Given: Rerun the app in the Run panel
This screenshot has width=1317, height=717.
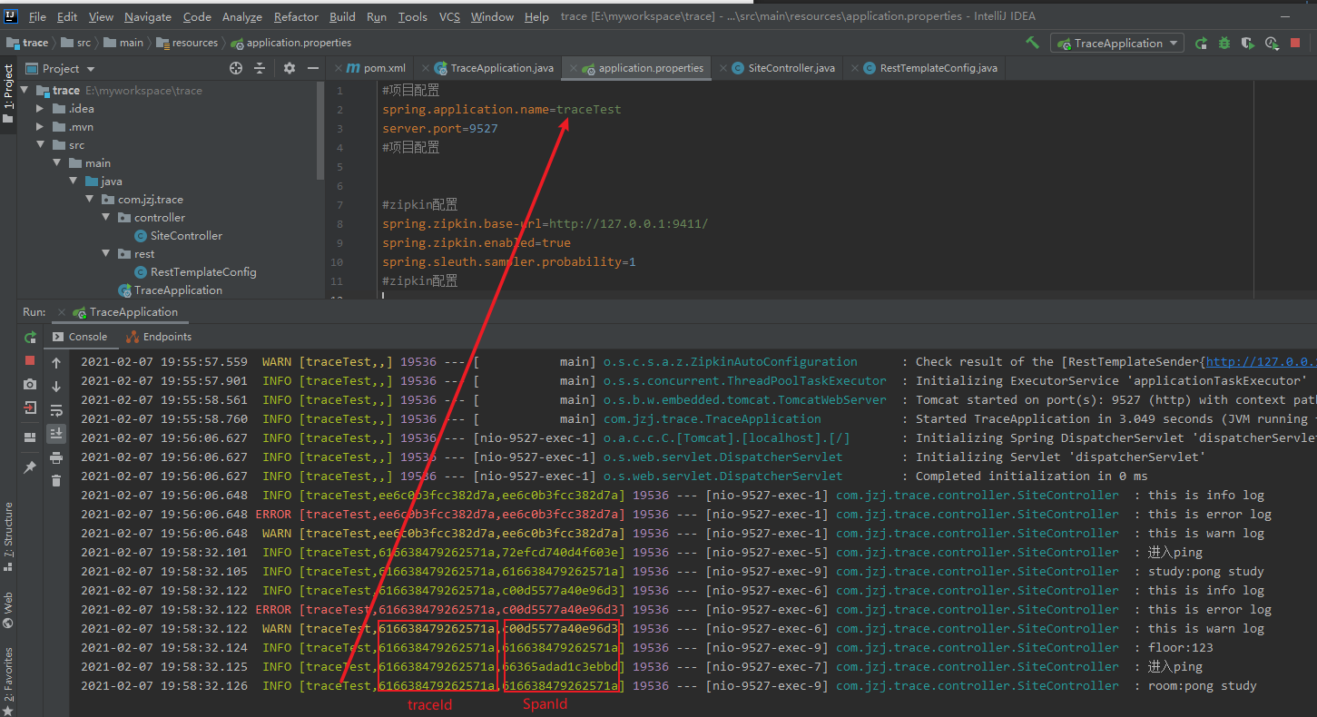Looking at the screenshot, I should (x=30, y=337).
